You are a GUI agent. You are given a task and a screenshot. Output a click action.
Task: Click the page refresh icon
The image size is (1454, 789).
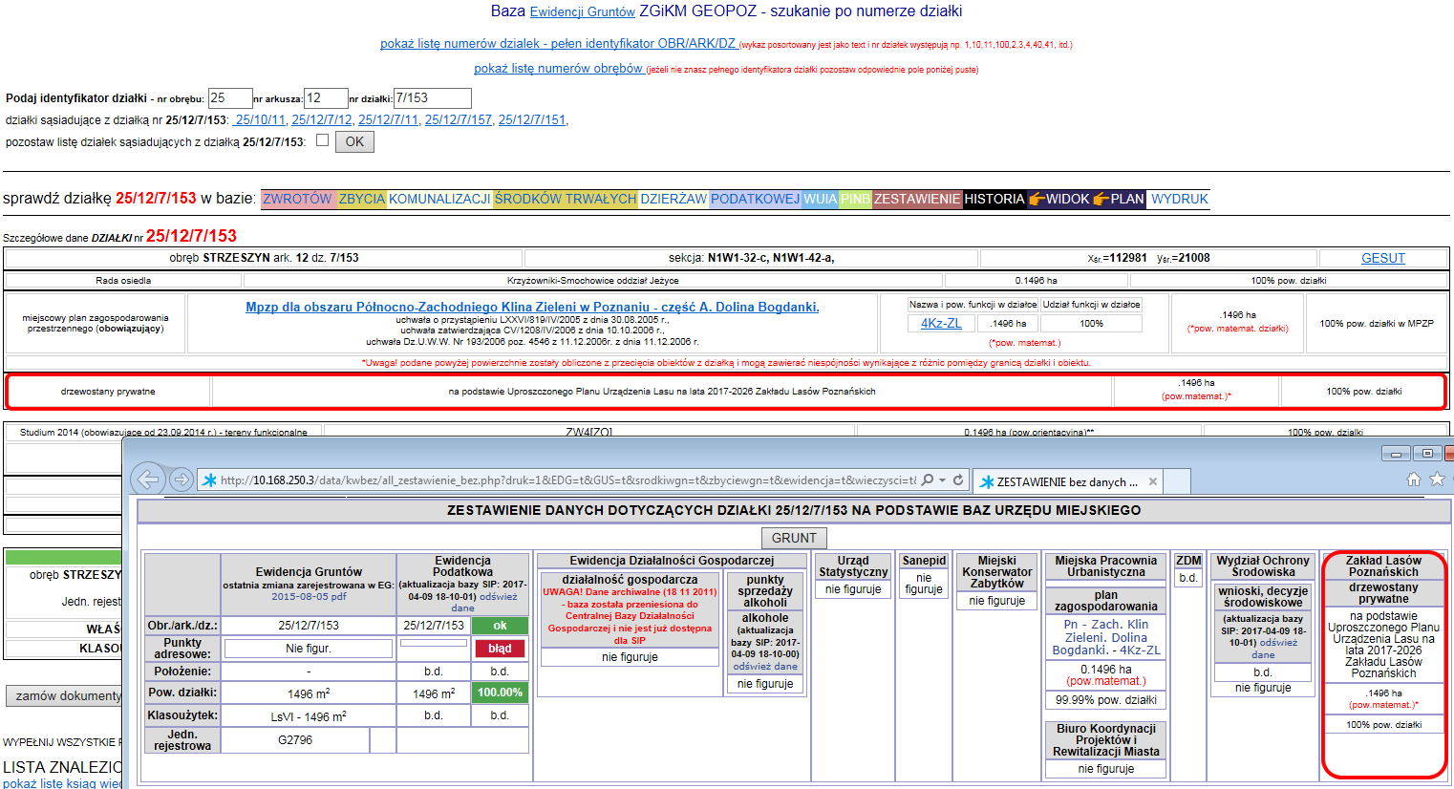pyautogui.click(x=958, y=480)
